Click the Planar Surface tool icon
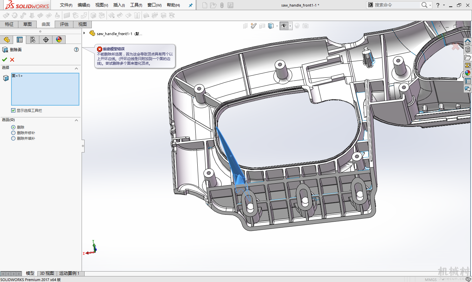472x282 pixels. (67, 15)
